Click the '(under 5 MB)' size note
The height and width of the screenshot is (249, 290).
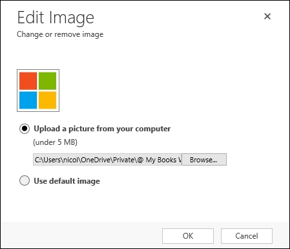click(x=55, y=142)
